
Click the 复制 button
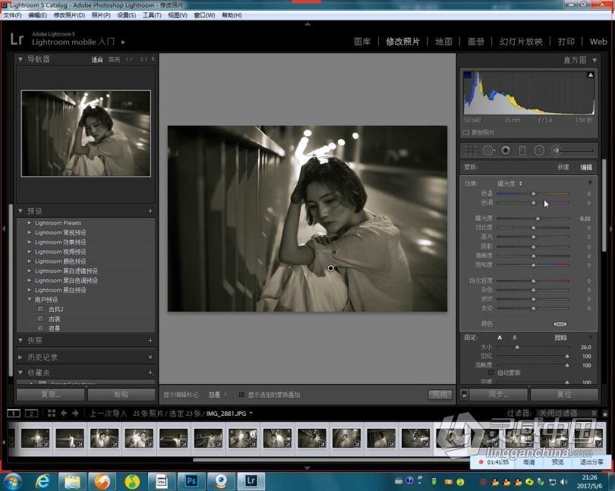pyautogui.click(x=50, y=395)
